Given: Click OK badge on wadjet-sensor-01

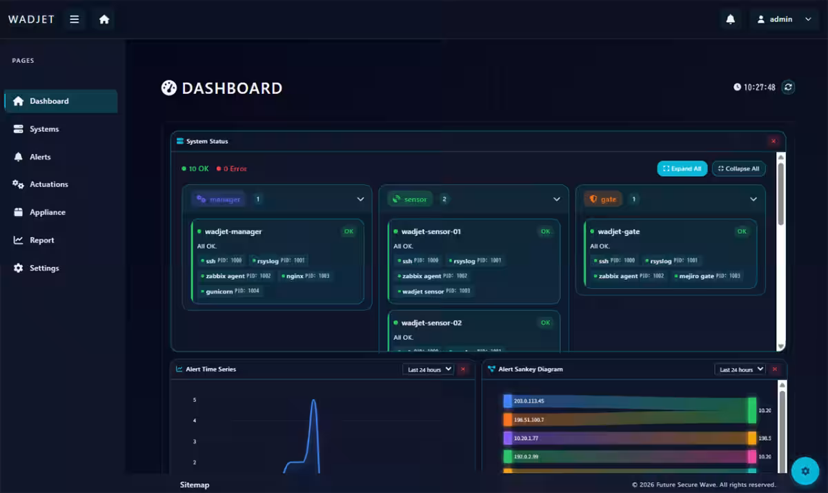Looking at the screenshot, I should (546, 231).
